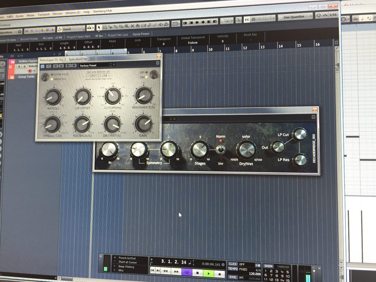This screenshot has height=282, width=376.
Task: Solo the Retrologue track with S
Action: (x=25, y=66)
